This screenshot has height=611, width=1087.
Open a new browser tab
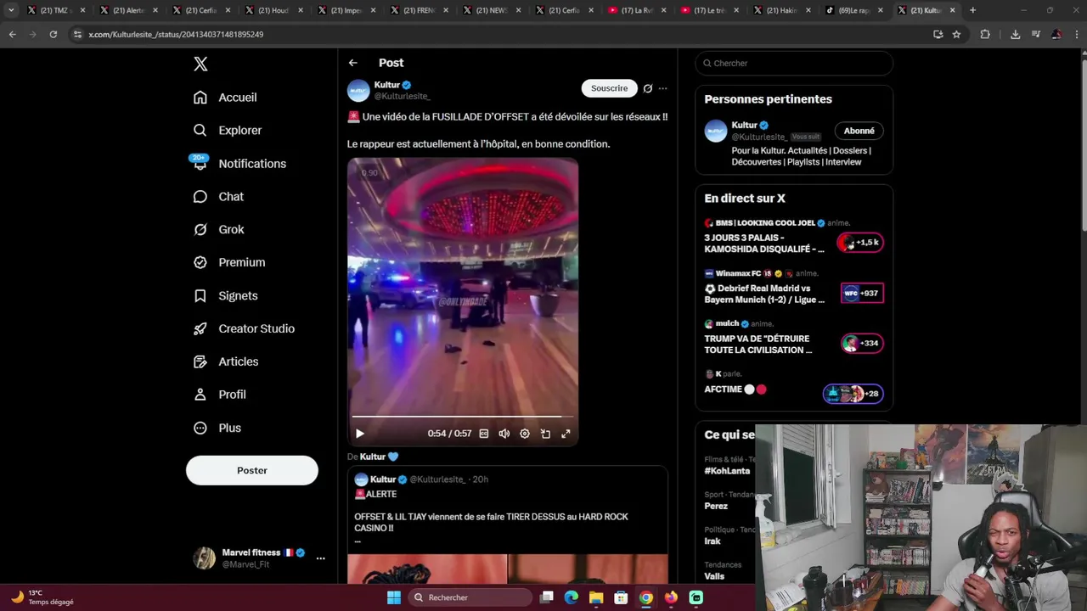pos(972,10)
